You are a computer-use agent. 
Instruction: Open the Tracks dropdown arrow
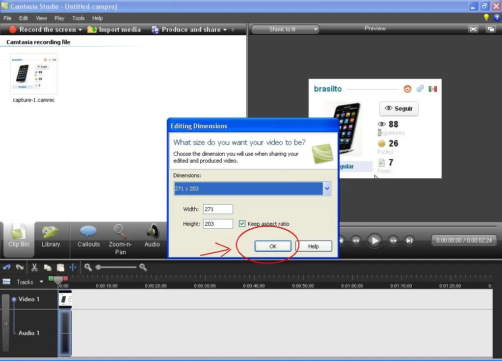41,282
